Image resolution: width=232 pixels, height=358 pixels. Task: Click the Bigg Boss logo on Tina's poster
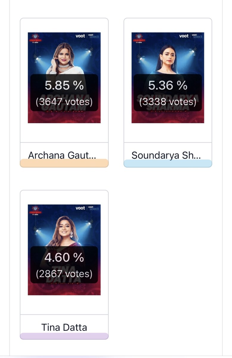point(35,210)
